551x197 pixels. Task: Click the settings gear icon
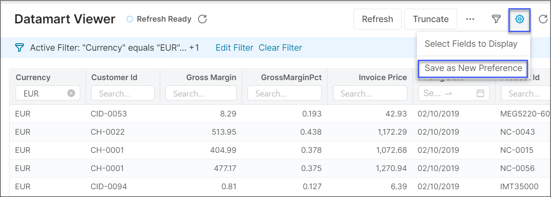pos(519,19)
